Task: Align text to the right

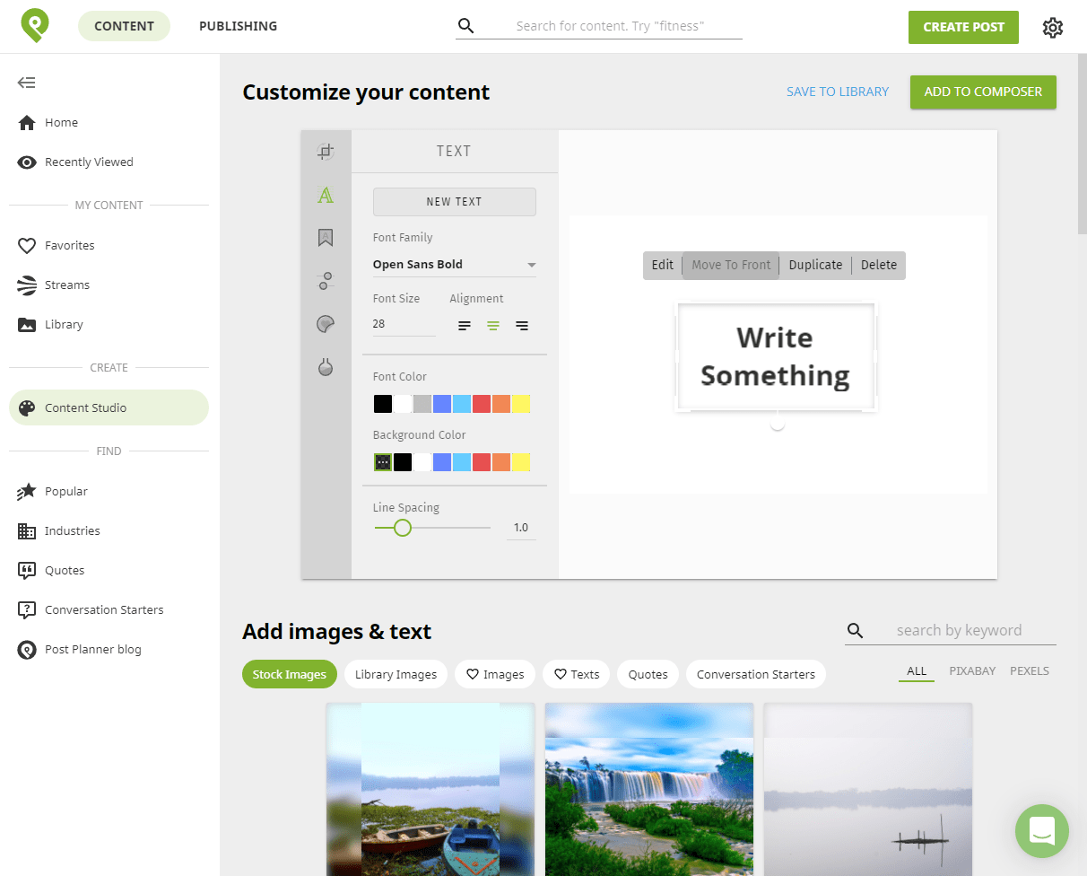Action: pyautogui.click(x=522, y=326)
